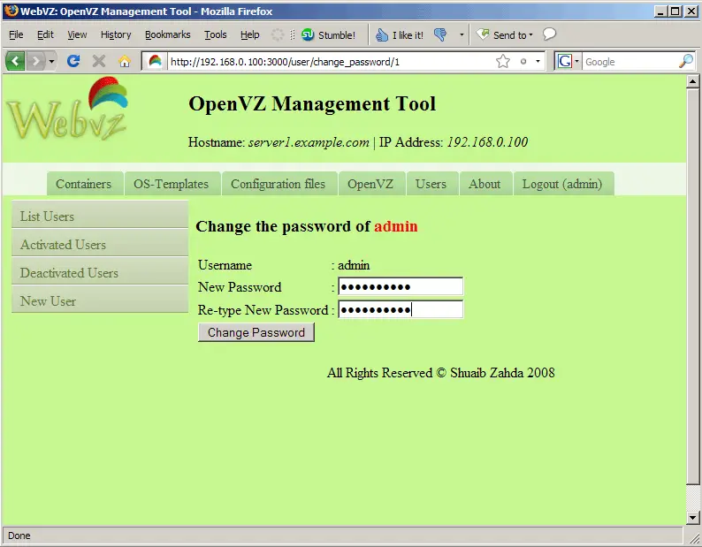Viewport: 702px width, 547px height.
Task: Open the File menu
Action: coord(16,34)
